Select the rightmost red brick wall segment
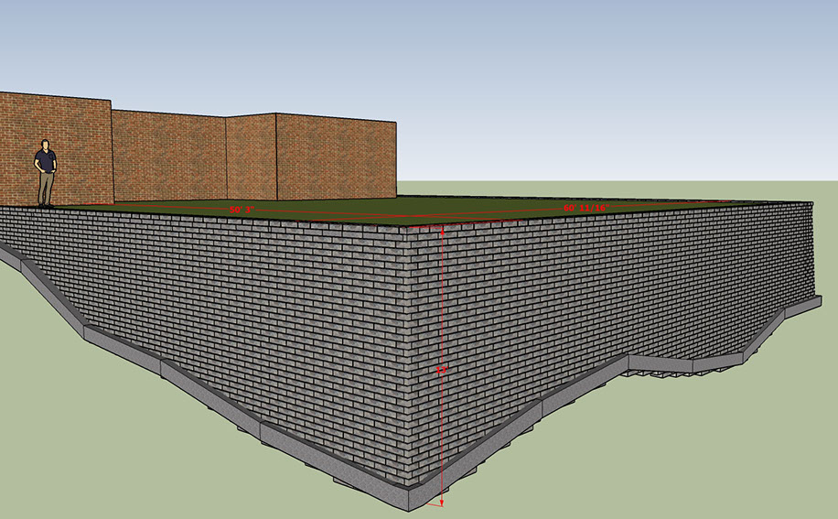The image size is (838, 519). pyautogui.click(x=336, y=156)
